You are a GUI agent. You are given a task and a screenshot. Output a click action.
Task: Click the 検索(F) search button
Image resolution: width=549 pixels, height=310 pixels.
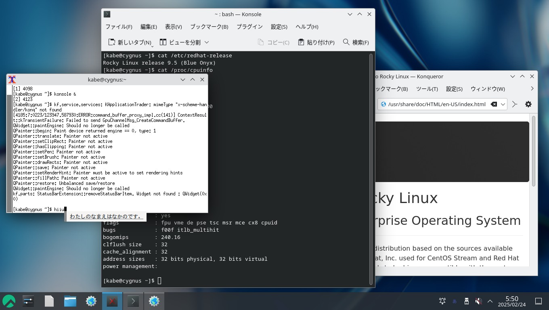coord(356,42)
